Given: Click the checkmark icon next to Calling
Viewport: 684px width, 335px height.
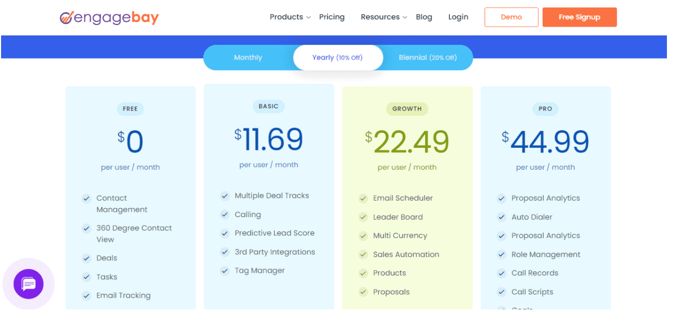Looking at the screenshot, I should tap(225, 214).
